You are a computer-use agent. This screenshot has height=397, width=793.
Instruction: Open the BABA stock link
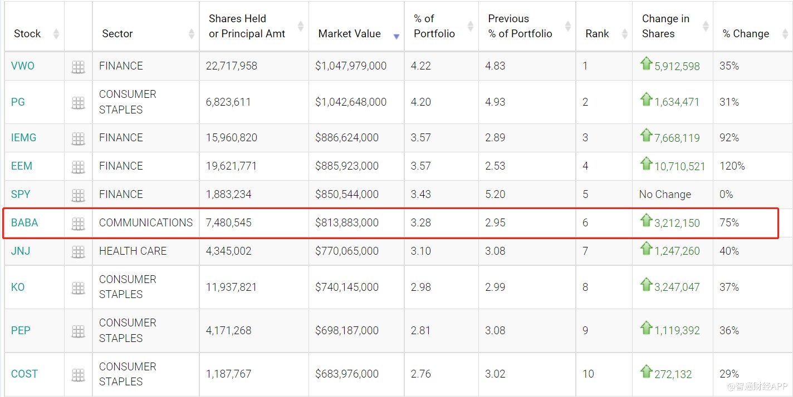pos(25,222)
